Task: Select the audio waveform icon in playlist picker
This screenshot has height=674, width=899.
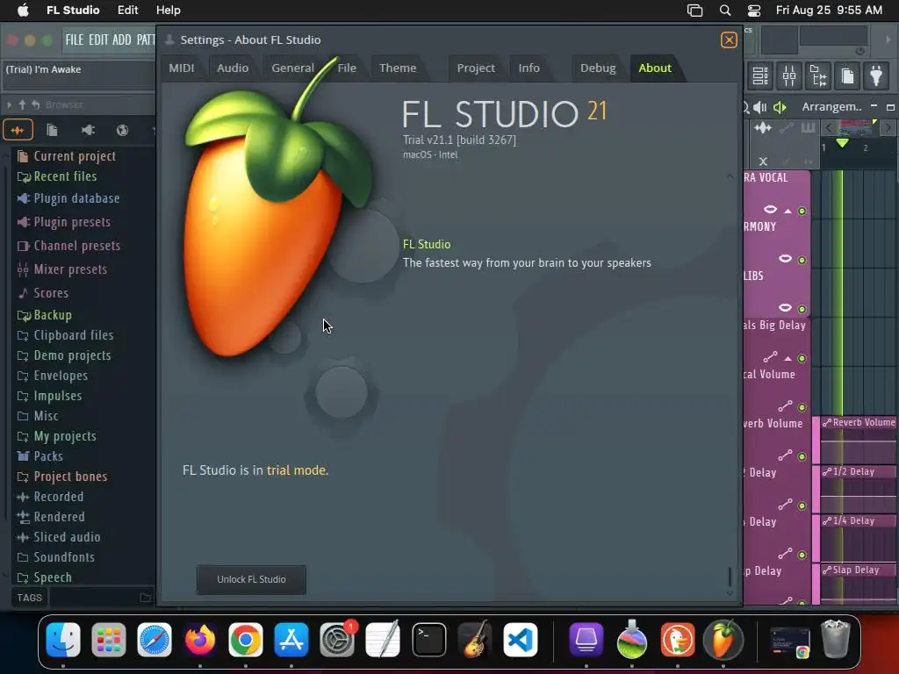Action: coord(763,128)
